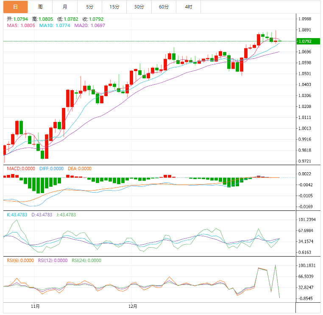
Task: Open the 60分 timeframe tab
Action: click(x=164, y=7)
